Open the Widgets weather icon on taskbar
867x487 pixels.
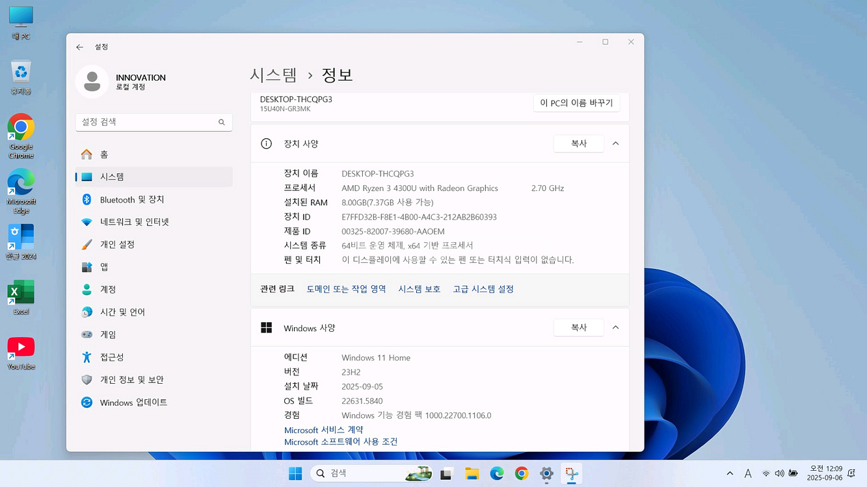tap(419, 473)
